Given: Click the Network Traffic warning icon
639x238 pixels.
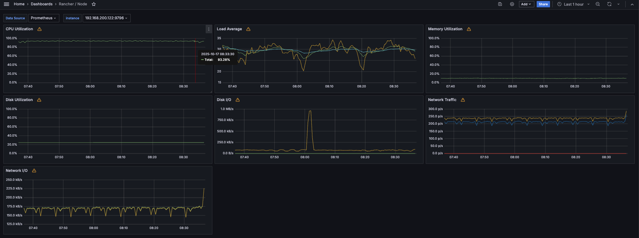Looking at the screenshot, I should click(463, 100).
